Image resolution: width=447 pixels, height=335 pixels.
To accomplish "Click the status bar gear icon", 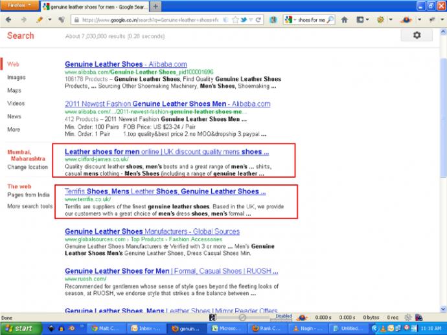I will coord(408,318).
